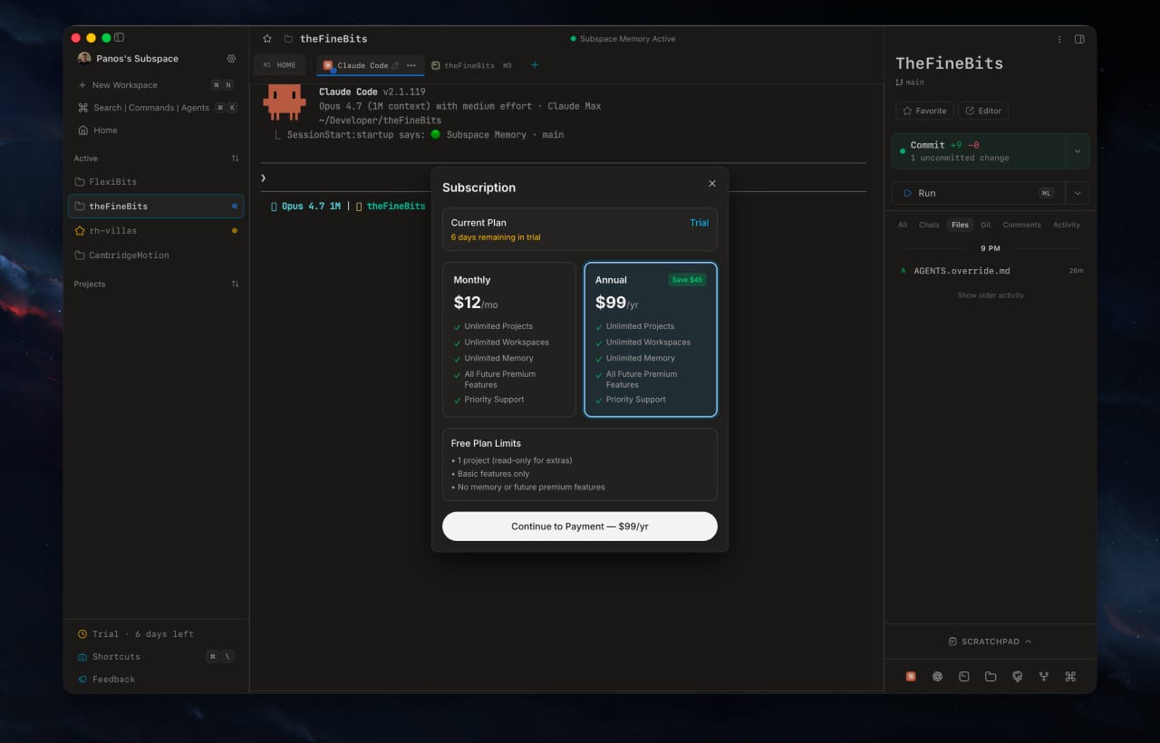Toggle Favorite for TheFineBits

[923, 111]
